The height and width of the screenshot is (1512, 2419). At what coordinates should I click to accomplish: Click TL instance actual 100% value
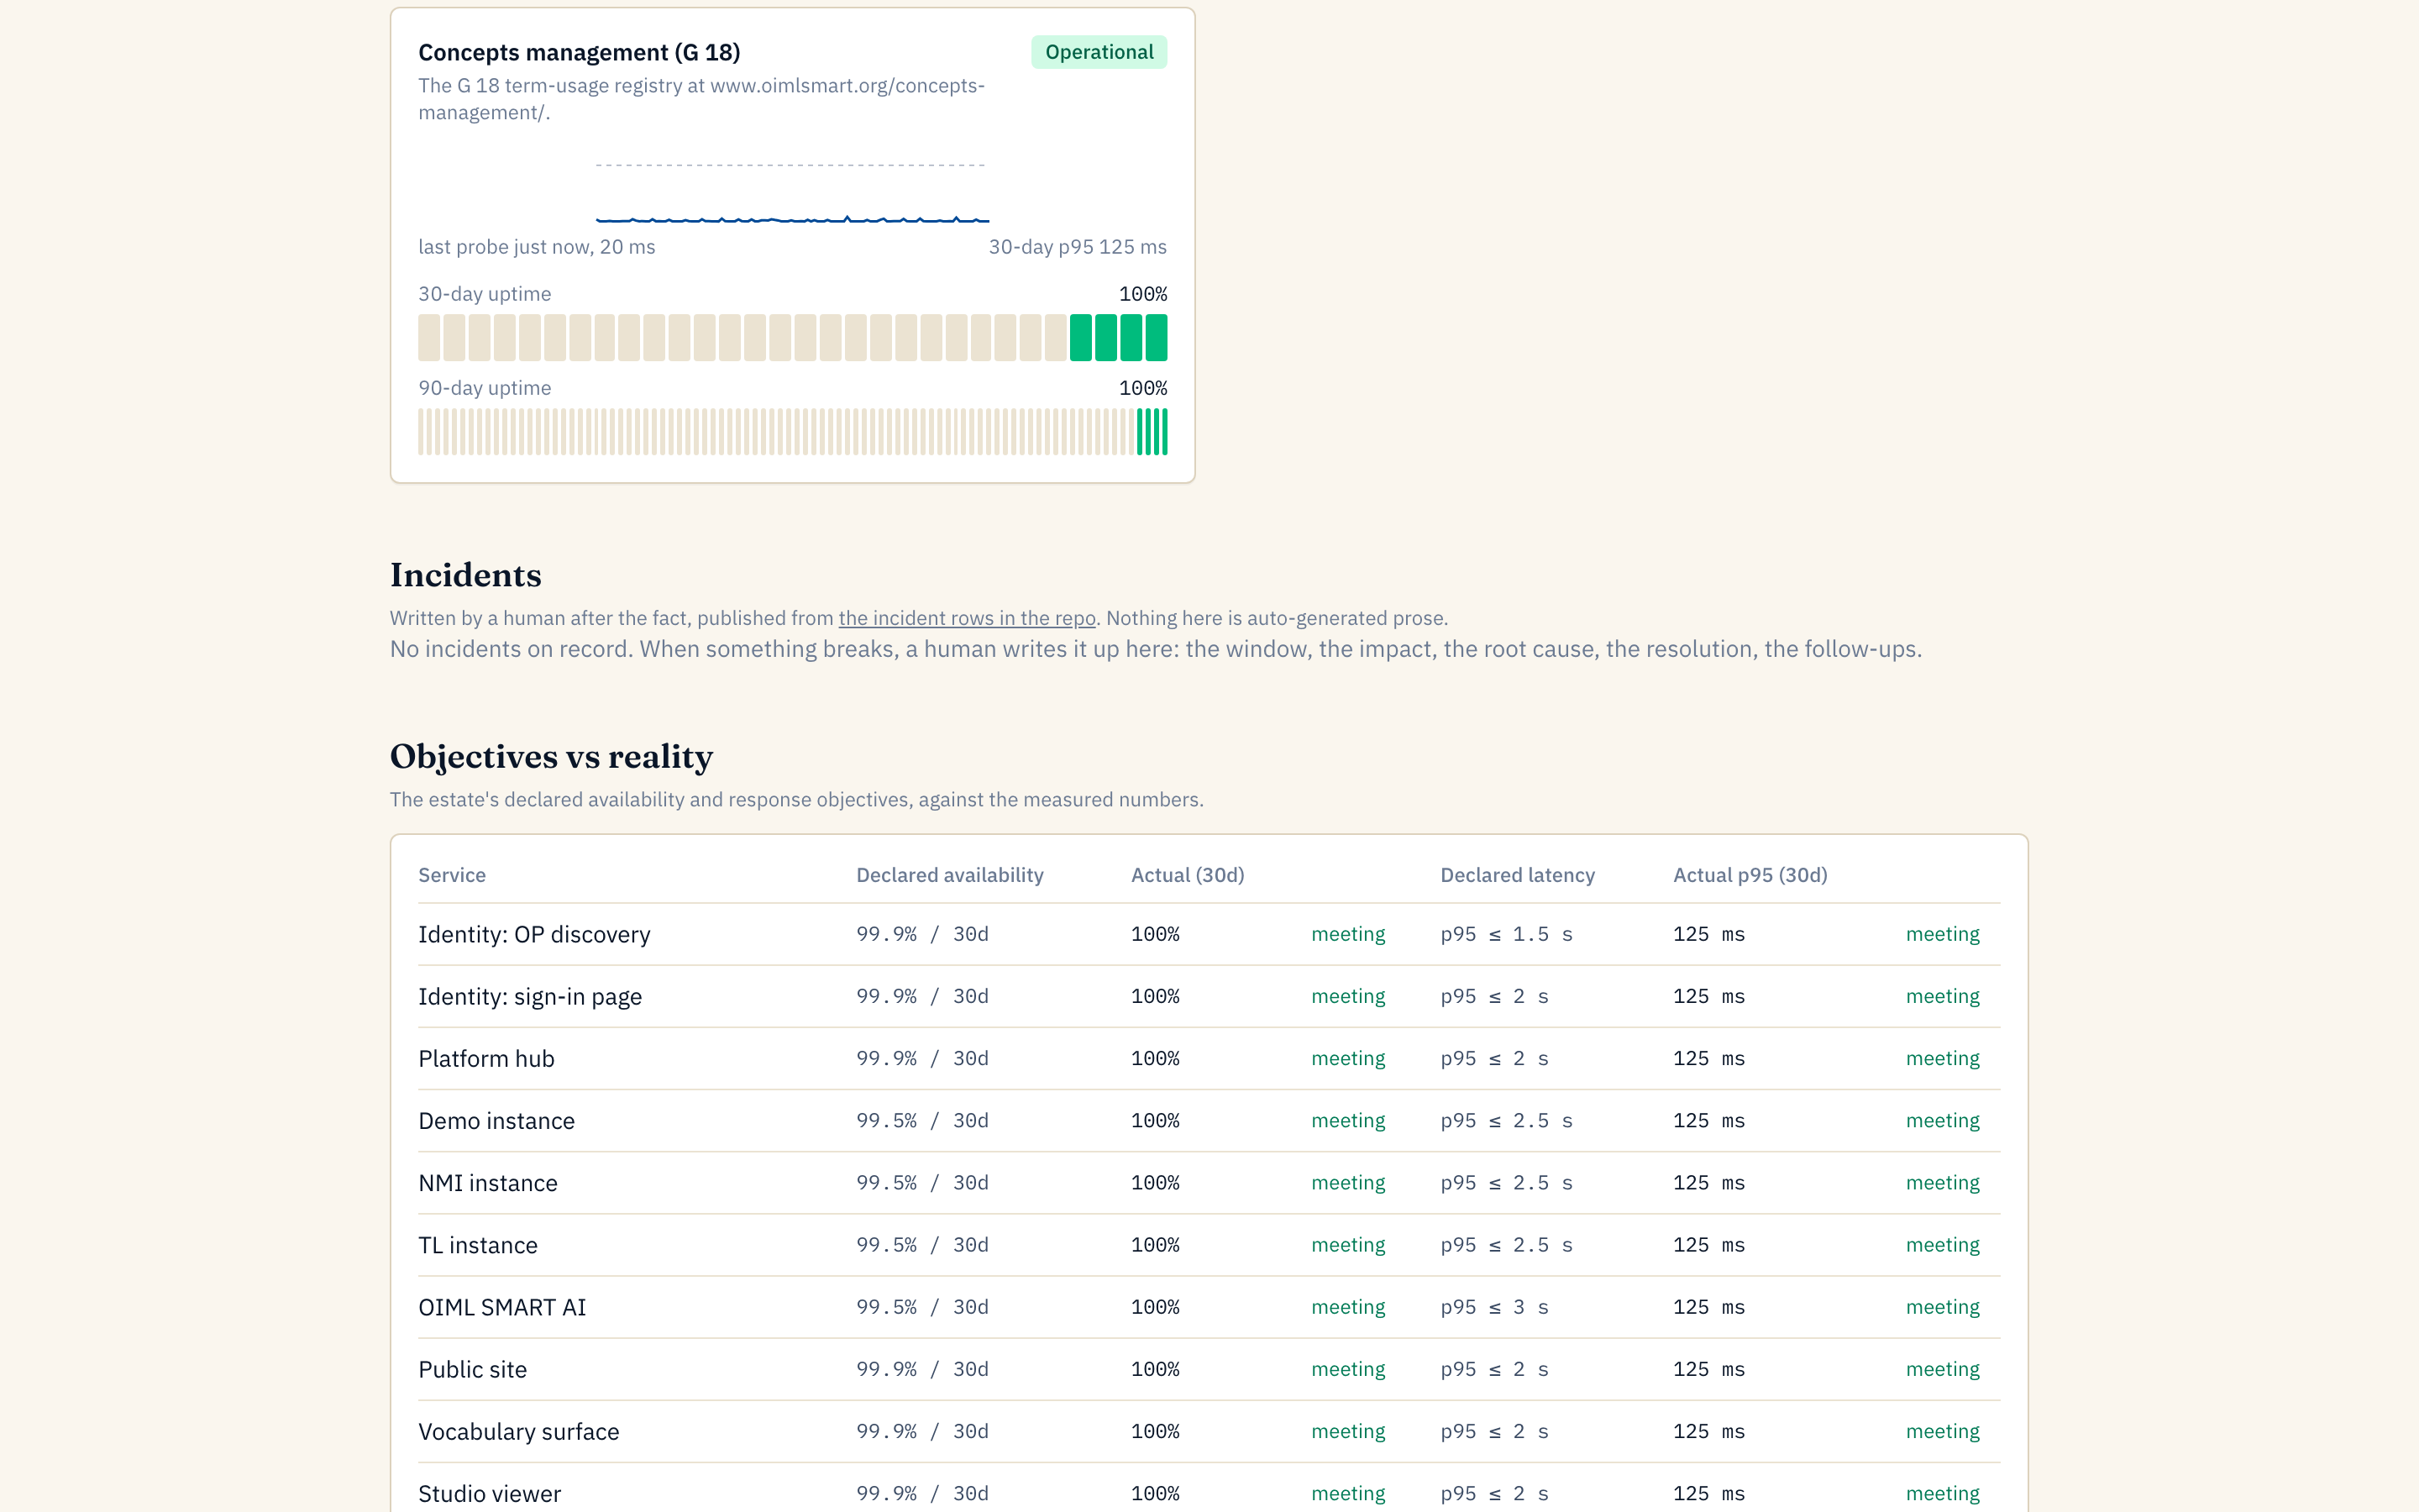pyautogui.click(x=1155, y=1245)
